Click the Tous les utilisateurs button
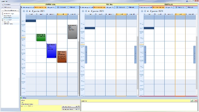 [x=10, y=10]
